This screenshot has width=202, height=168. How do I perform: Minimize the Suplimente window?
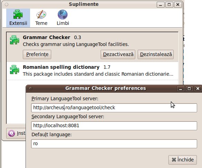point(160,5)
